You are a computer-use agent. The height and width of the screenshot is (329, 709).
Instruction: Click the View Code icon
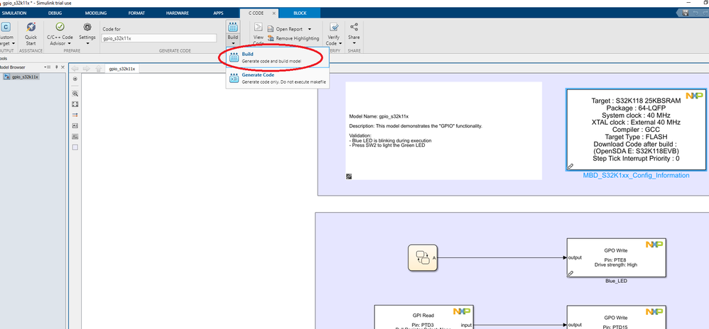pyautogui.click(x=258, y=27)
